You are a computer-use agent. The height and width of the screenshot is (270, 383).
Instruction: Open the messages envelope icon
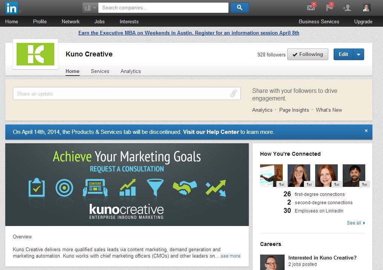311,8
